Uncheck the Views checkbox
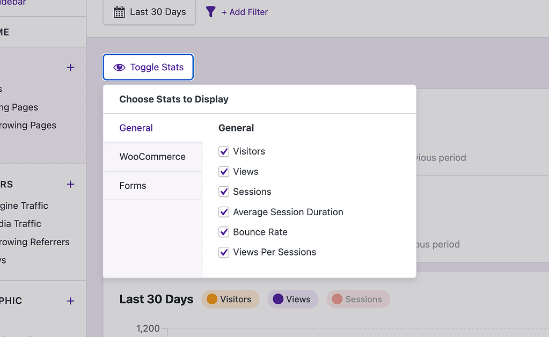This screenshot has height=337, width=549. [x=224, y=172]
